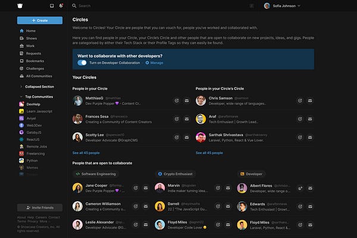Click circle icon for Marvin

[x=218, y=188]
